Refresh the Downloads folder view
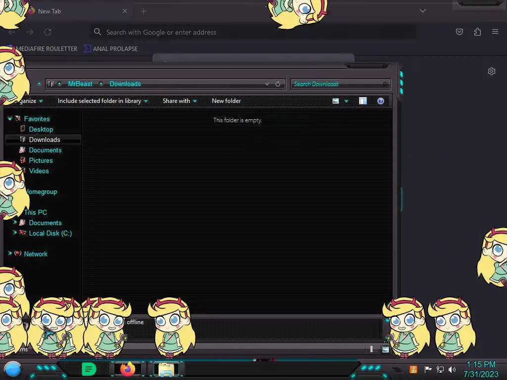 (278, 84)
